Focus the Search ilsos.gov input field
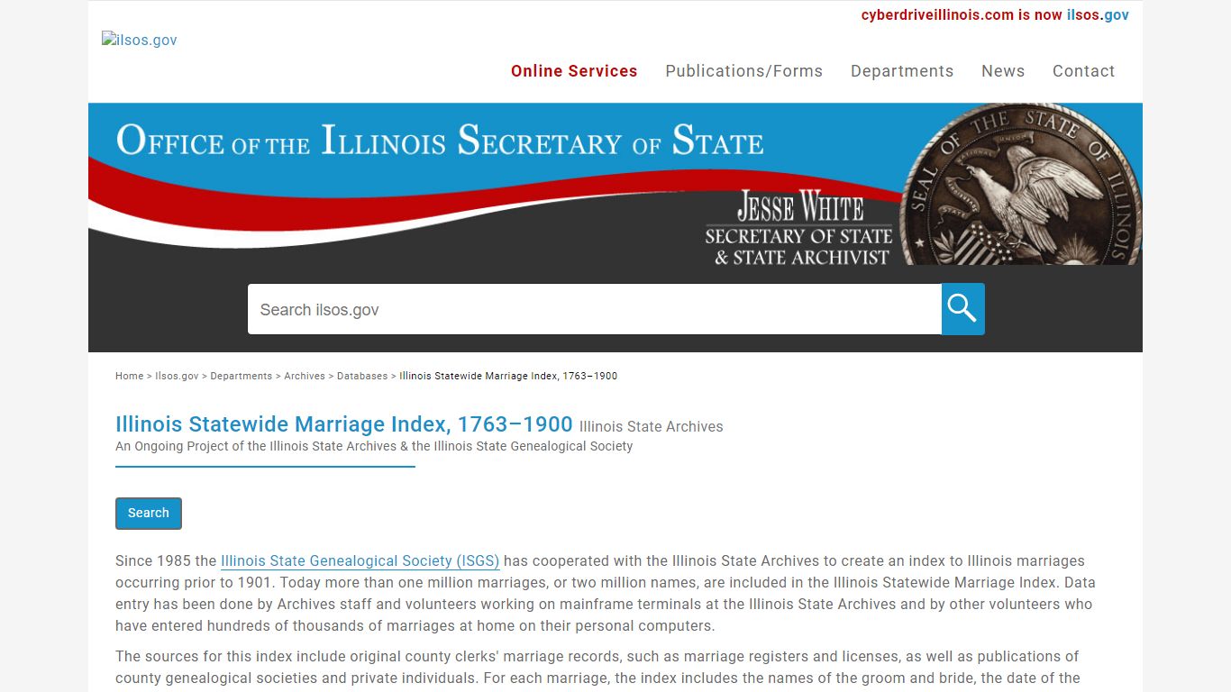 595,309
